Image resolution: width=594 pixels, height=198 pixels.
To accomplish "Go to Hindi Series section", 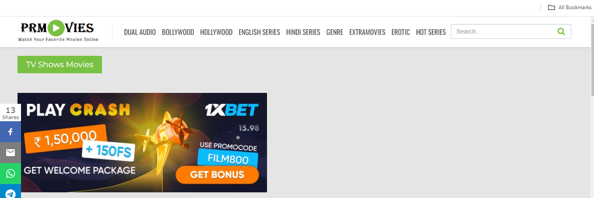I will [x=303, y=32].
